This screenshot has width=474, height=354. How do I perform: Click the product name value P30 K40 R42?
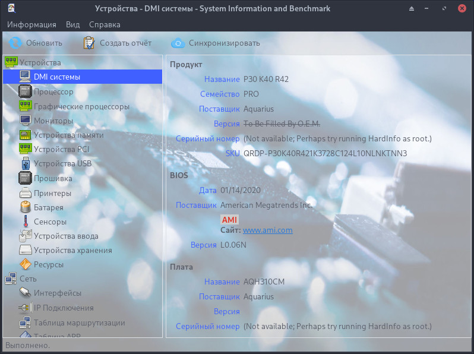tap(266, 79)
